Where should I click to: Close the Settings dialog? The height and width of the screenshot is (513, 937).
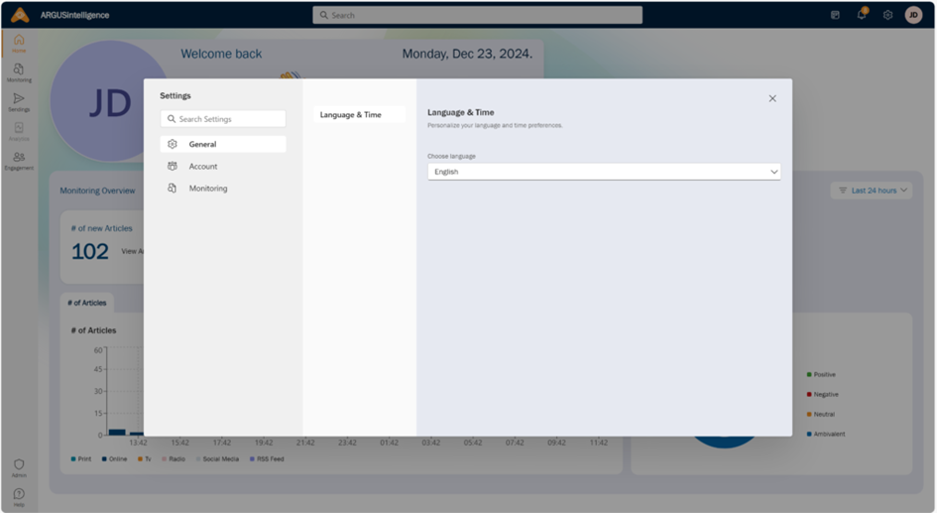772,98
